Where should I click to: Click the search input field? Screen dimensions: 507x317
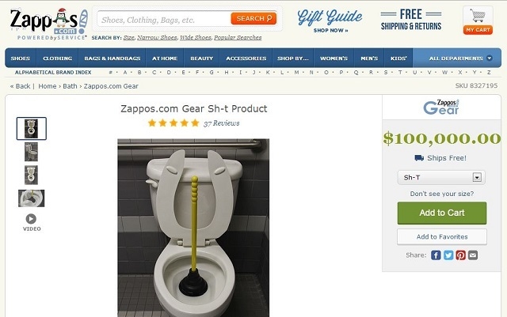coord(164,20)
